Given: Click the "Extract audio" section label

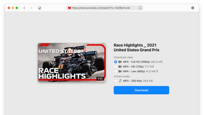Looking at the screenshot, I should pos(122,76).
